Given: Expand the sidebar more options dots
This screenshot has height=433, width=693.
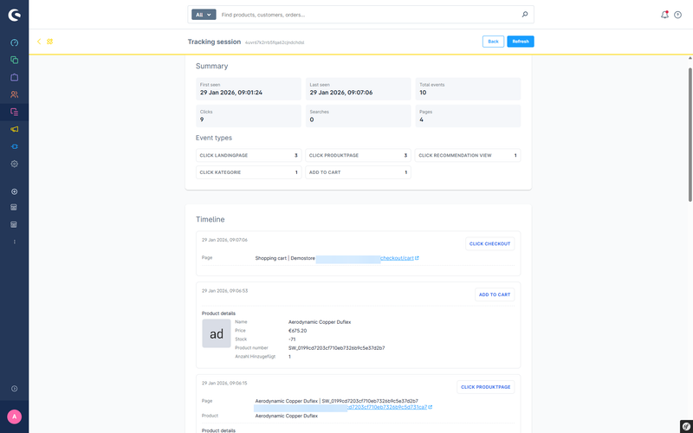Looking at the screenshot, I should [x=14, y=242].
